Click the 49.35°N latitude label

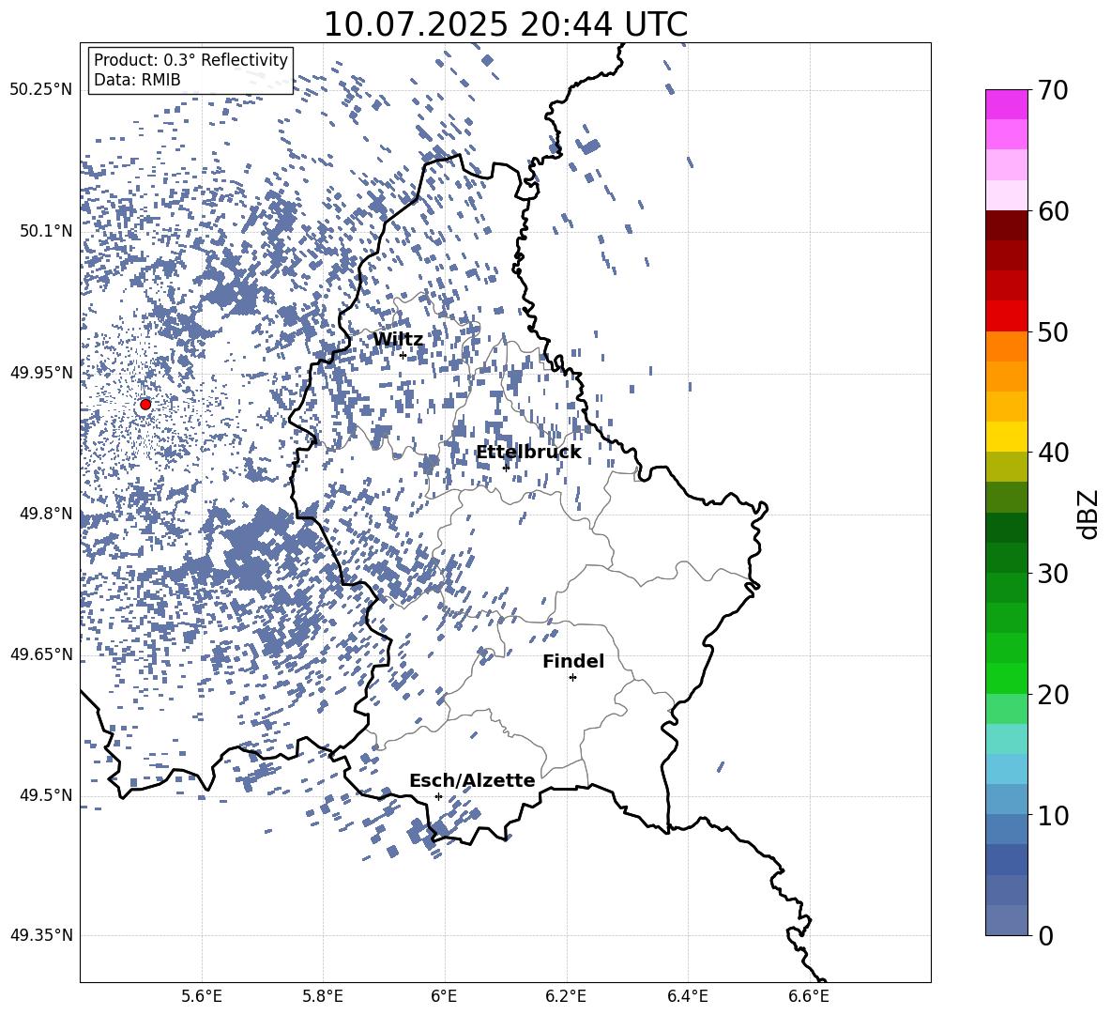click(41, 935)
